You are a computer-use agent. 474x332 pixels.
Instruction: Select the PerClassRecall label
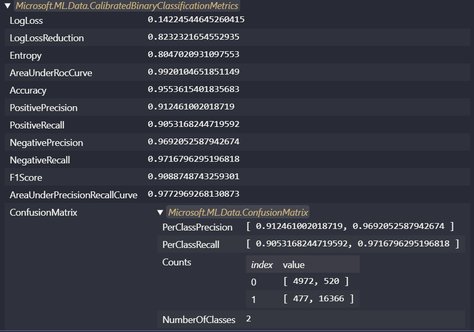[191, 245]
